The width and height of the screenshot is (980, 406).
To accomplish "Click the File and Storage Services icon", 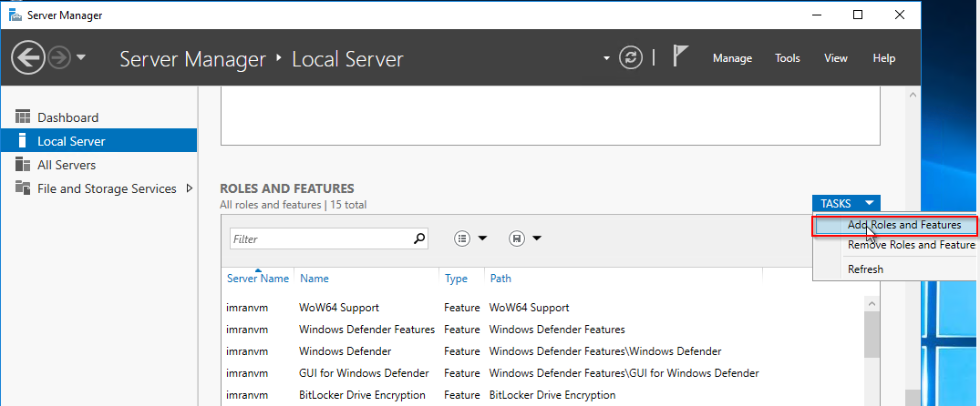I will click(x=23, y=188).
